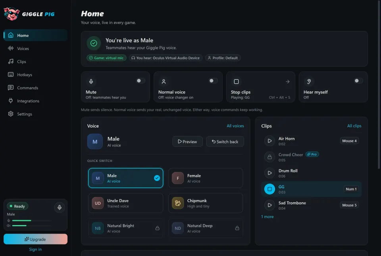381x256 pixels.
Task: Play the Sad Trombone clip
Action: [x=269, y=205]
